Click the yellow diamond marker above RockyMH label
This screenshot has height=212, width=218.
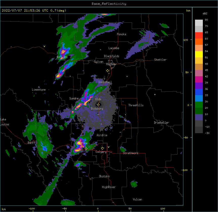coord(63,52)
